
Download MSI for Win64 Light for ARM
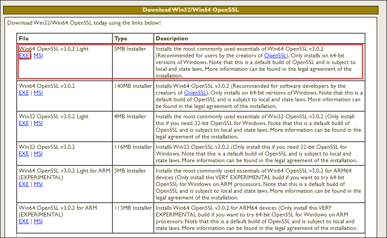[38, 184]
